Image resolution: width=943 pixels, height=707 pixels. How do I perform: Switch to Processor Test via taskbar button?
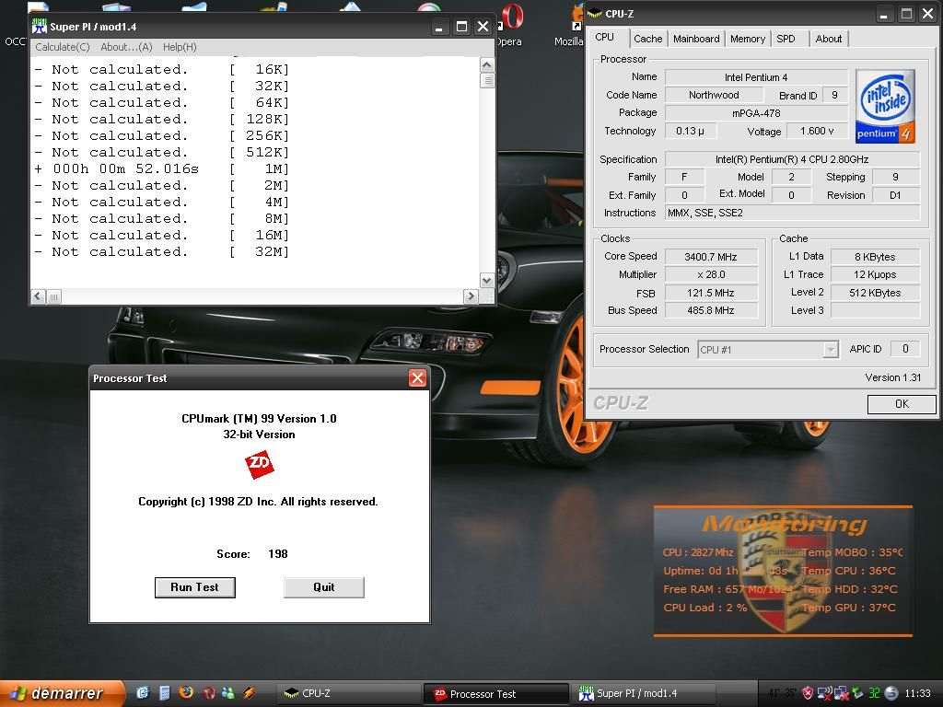tap(495, 694)
